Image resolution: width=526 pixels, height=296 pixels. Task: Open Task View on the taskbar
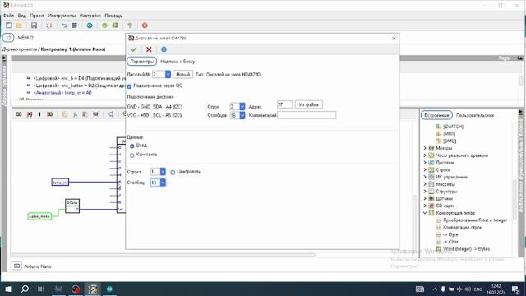(41, 289)
